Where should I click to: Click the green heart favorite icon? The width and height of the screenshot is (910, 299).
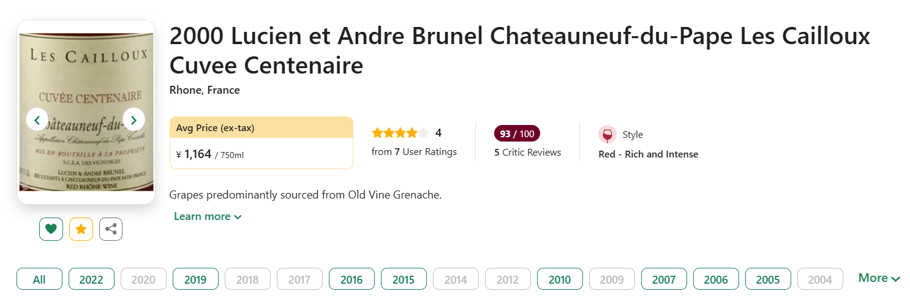coord(51,229)
